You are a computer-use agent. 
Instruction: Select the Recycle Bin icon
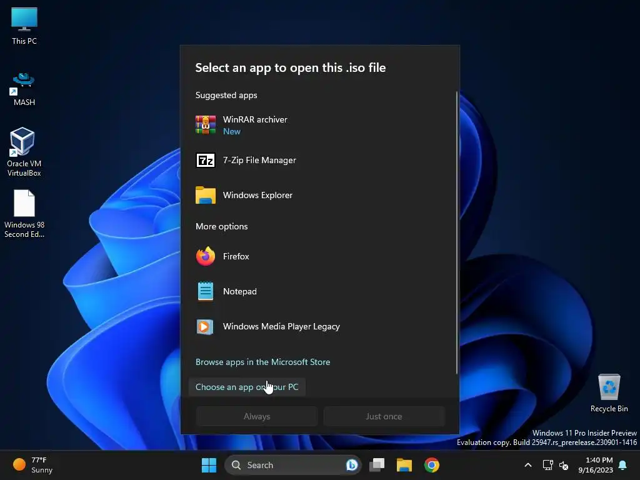pyautogui.click(x=609, y=393)
